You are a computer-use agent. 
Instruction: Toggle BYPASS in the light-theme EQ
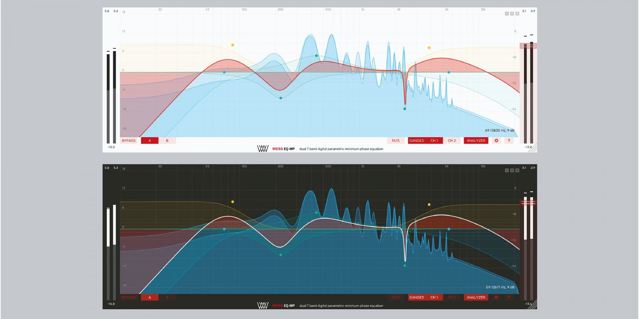(129, 141)
